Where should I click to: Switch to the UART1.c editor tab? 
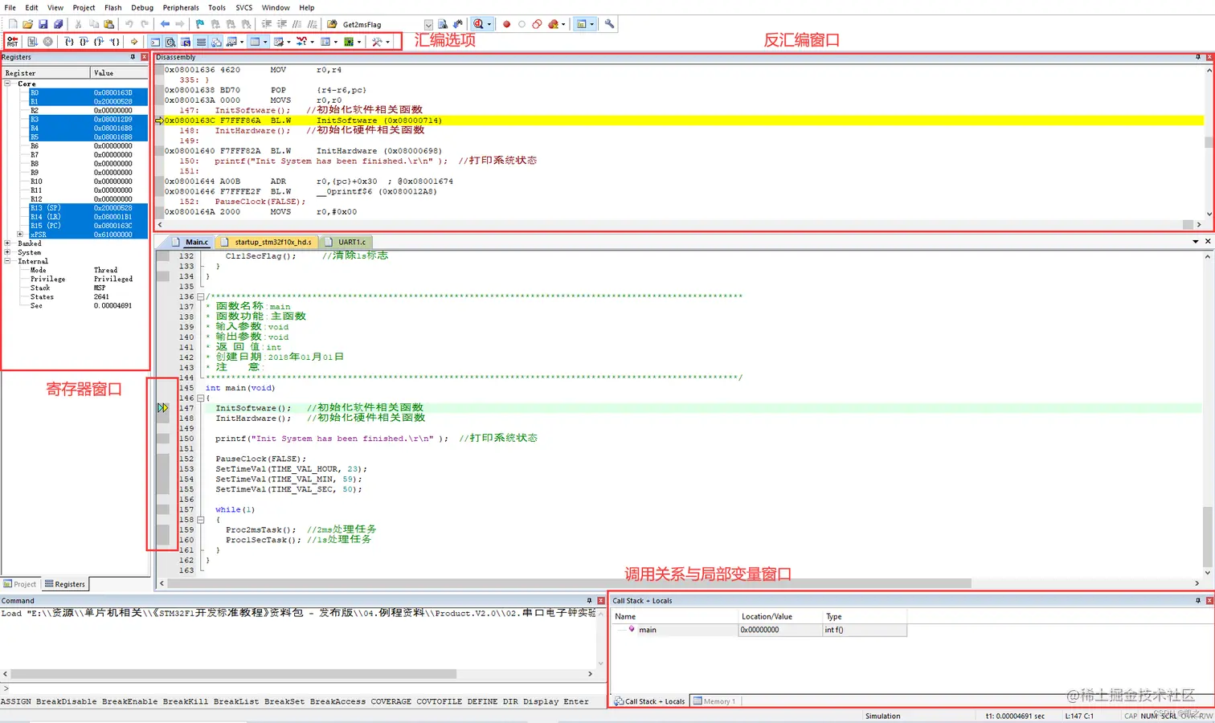tap(346, 242)
